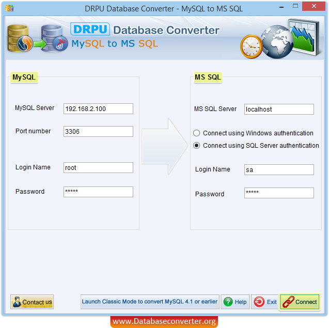The image size is (329, 328).
Task: Click the 'MS SQL Server' label text
Action: 215,109
